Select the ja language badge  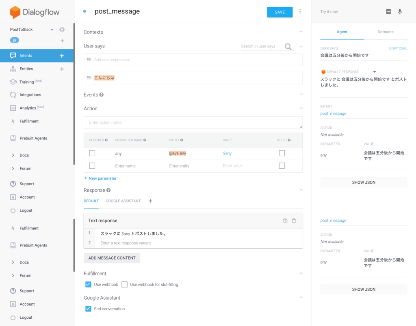(15, 40)
